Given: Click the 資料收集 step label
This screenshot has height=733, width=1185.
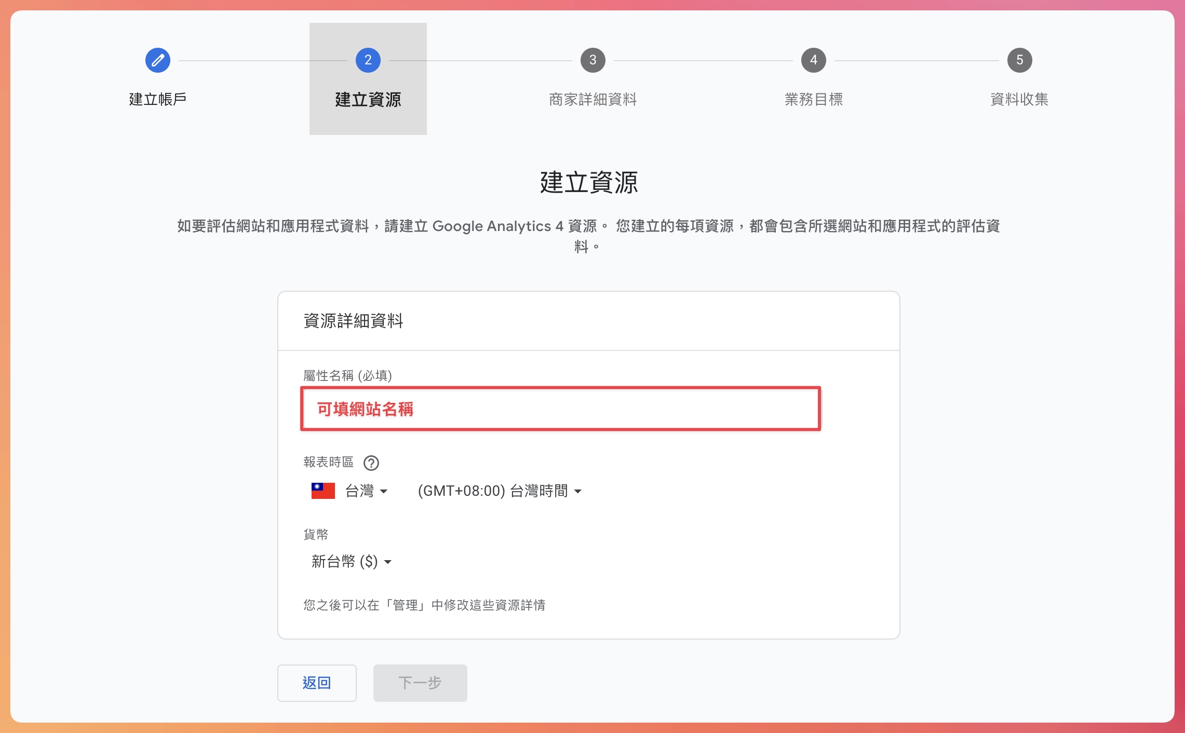Looking at the screenshot, I should (x=1019, y=99).
